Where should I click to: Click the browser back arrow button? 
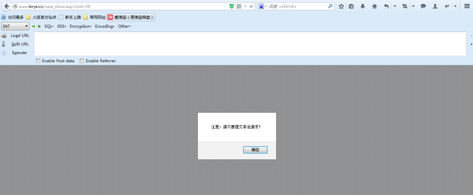point(7,6)
